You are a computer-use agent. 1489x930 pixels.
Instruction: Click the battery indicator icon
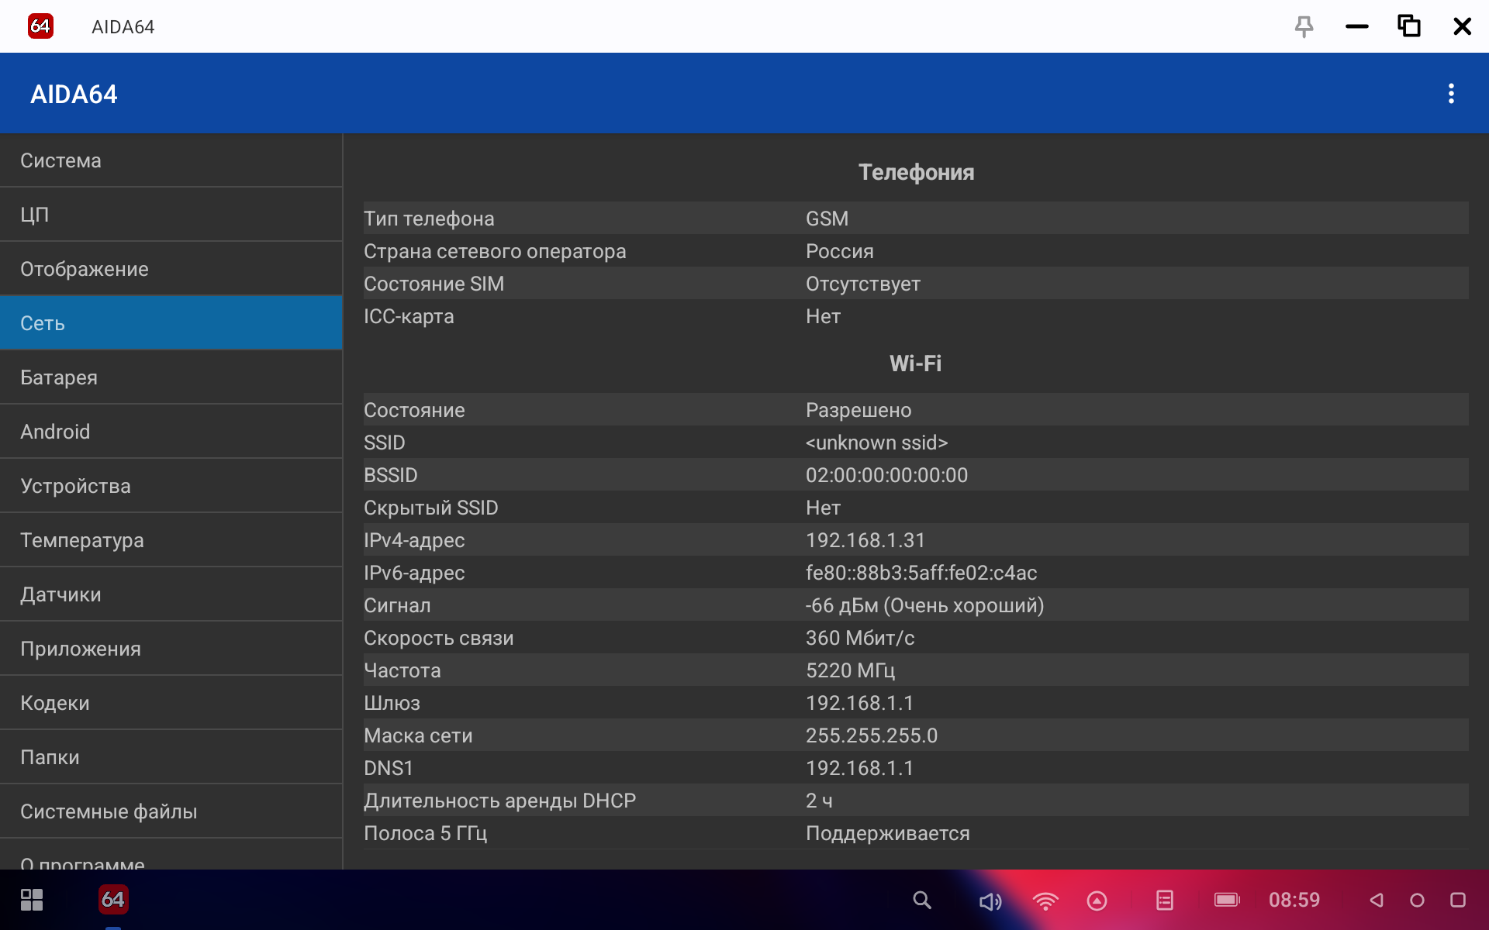tap(1226, 900)
